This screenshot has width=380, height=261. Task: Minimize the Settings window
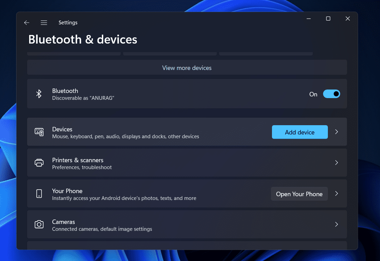point(309,19)
